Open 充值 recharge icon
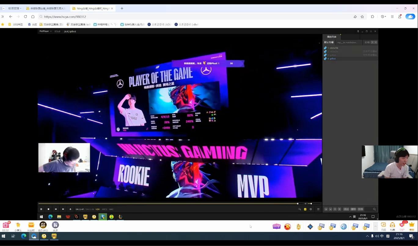Screen dimensions: 418x246 click(383, 226)
